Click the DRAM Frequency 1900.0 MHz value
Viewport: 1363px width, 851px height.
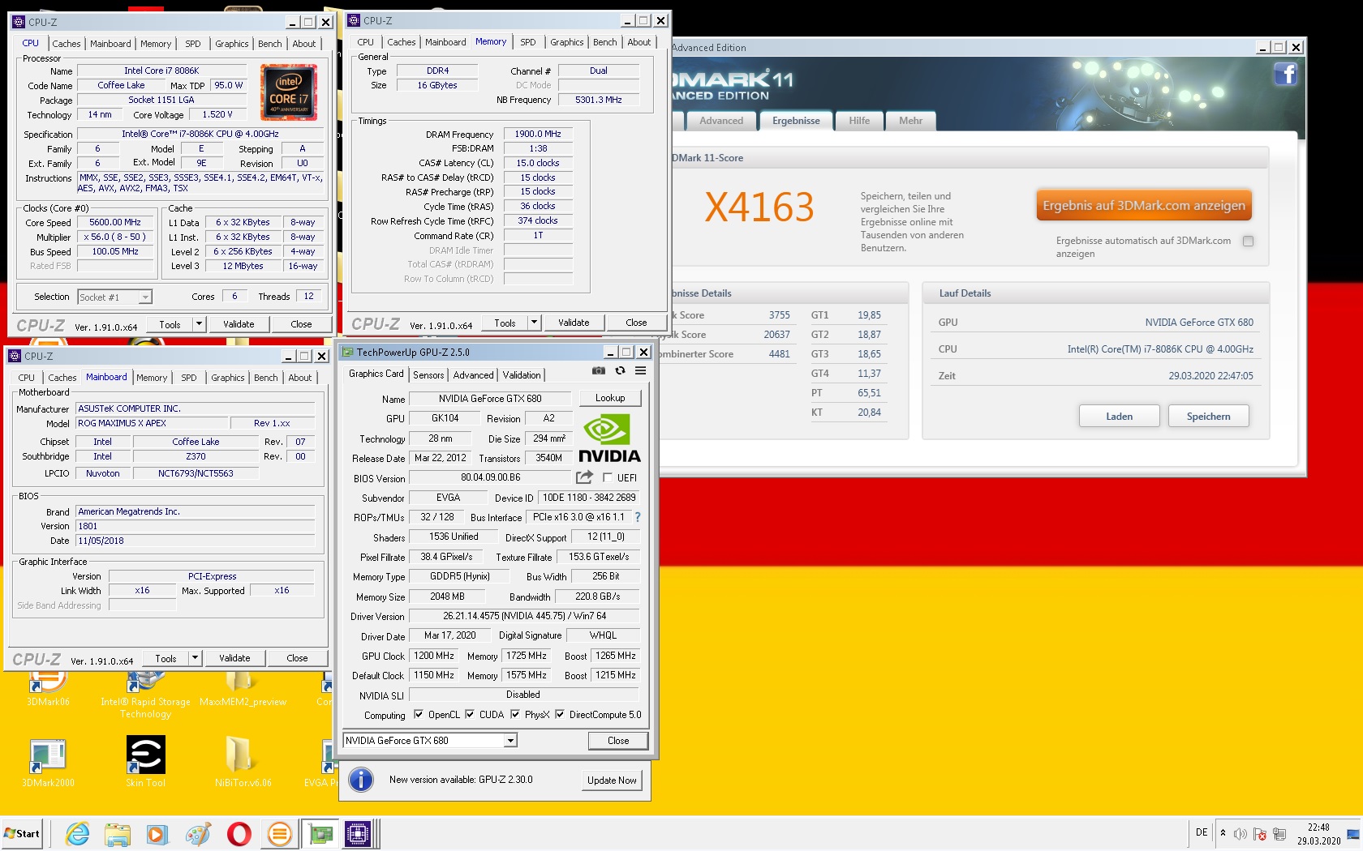(x=538, y=134)
